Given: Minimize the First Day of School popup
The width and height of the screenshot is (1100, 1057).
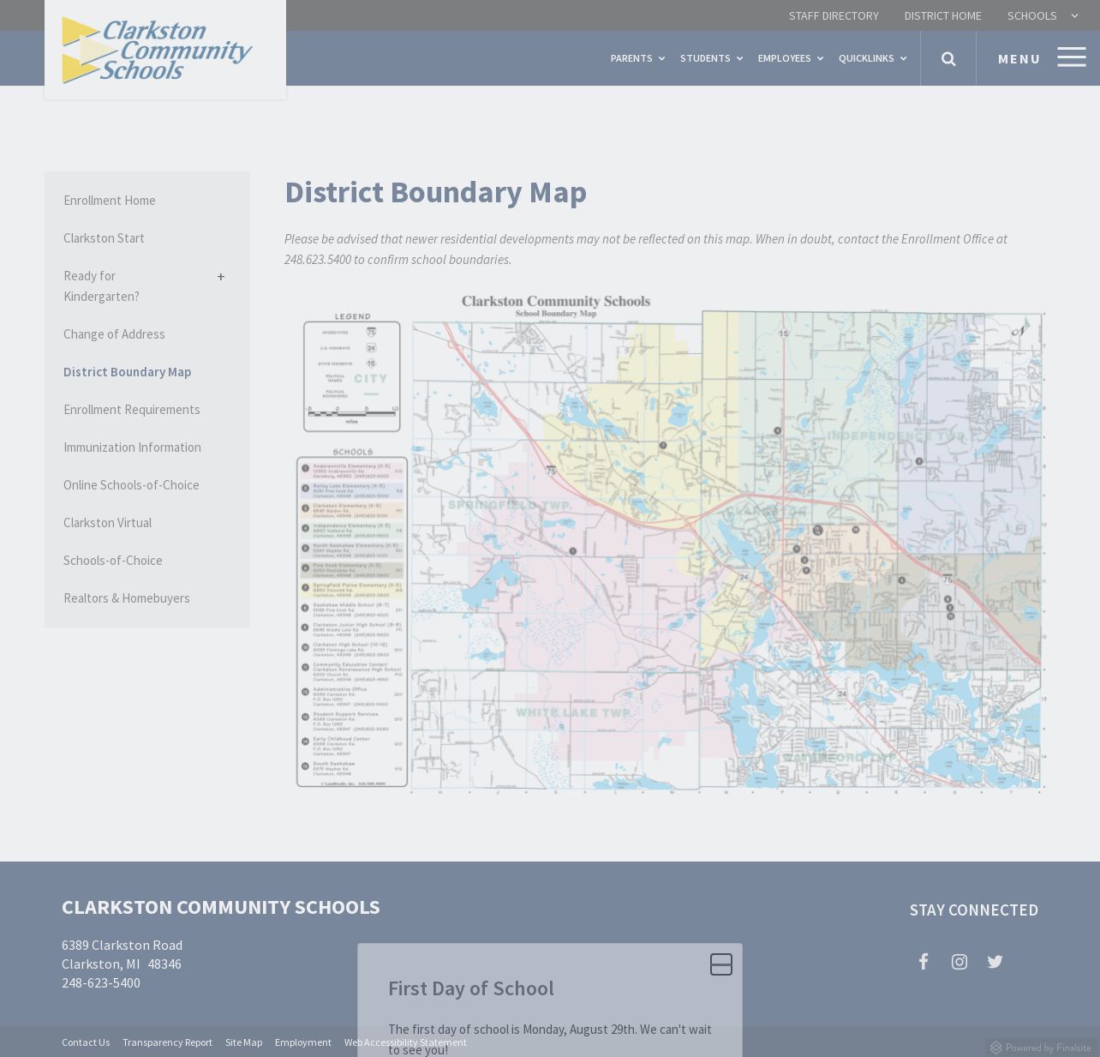Looking at the screenshot, I should coord(721,964).
